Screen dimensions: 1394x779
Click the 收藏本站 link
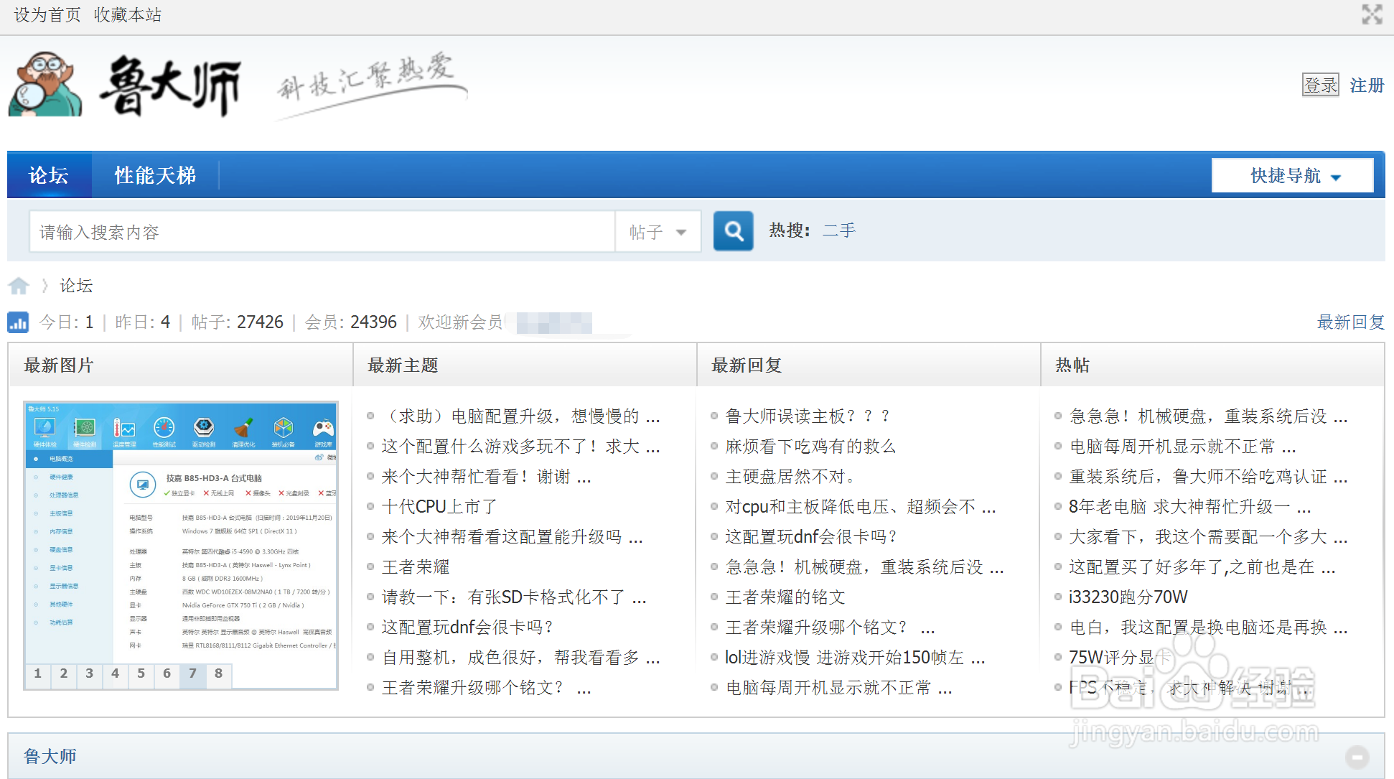click(x=128, y=15)
